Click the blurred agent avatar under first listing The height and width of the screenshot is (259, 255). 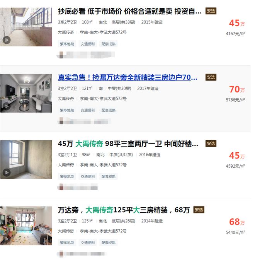point(61,55)
